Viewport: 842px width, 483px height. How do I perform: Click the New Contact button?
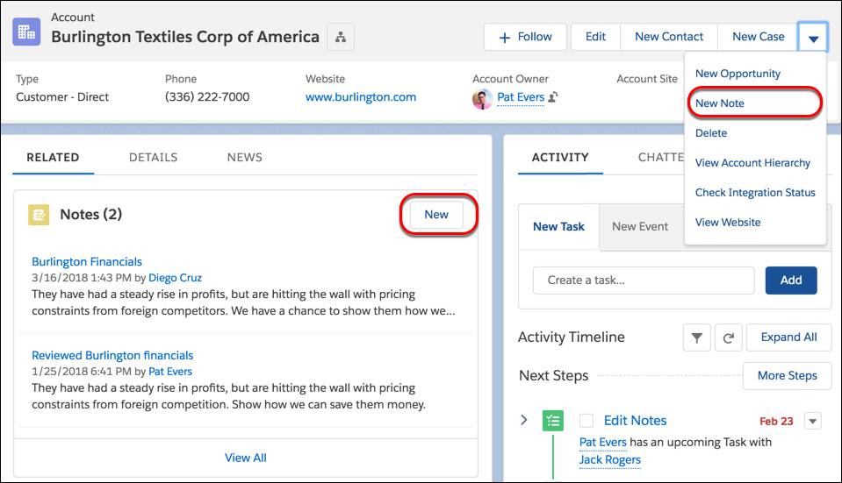coord(668,37)
